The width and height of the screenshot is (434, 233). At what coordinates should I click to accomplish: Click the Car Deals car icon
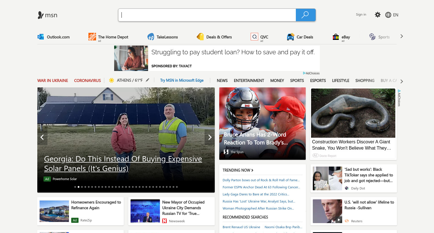click(290, 37)
